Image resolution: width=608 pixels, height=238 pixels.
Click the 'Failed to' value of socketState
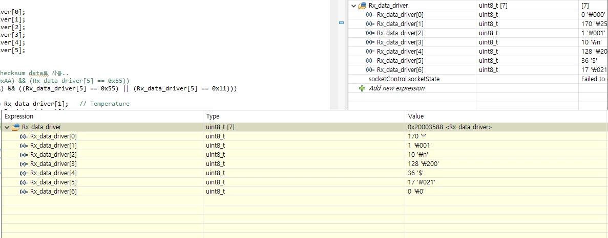point(594,79)
